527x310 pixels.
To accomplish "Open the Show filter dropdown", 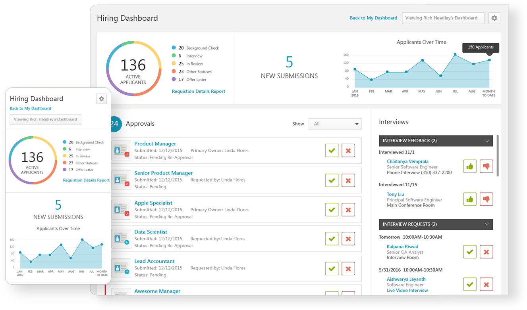I will pos(335,124).
